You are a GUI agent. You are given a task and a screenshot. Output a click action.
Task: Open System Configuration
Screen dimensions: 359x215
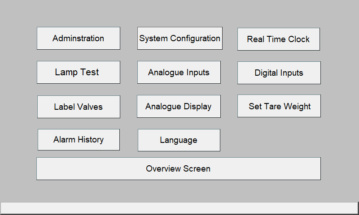click(x=180, y=39)
